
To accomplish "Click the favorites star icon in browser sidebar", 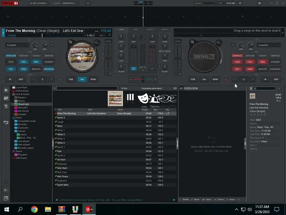I will coord(6,90).
